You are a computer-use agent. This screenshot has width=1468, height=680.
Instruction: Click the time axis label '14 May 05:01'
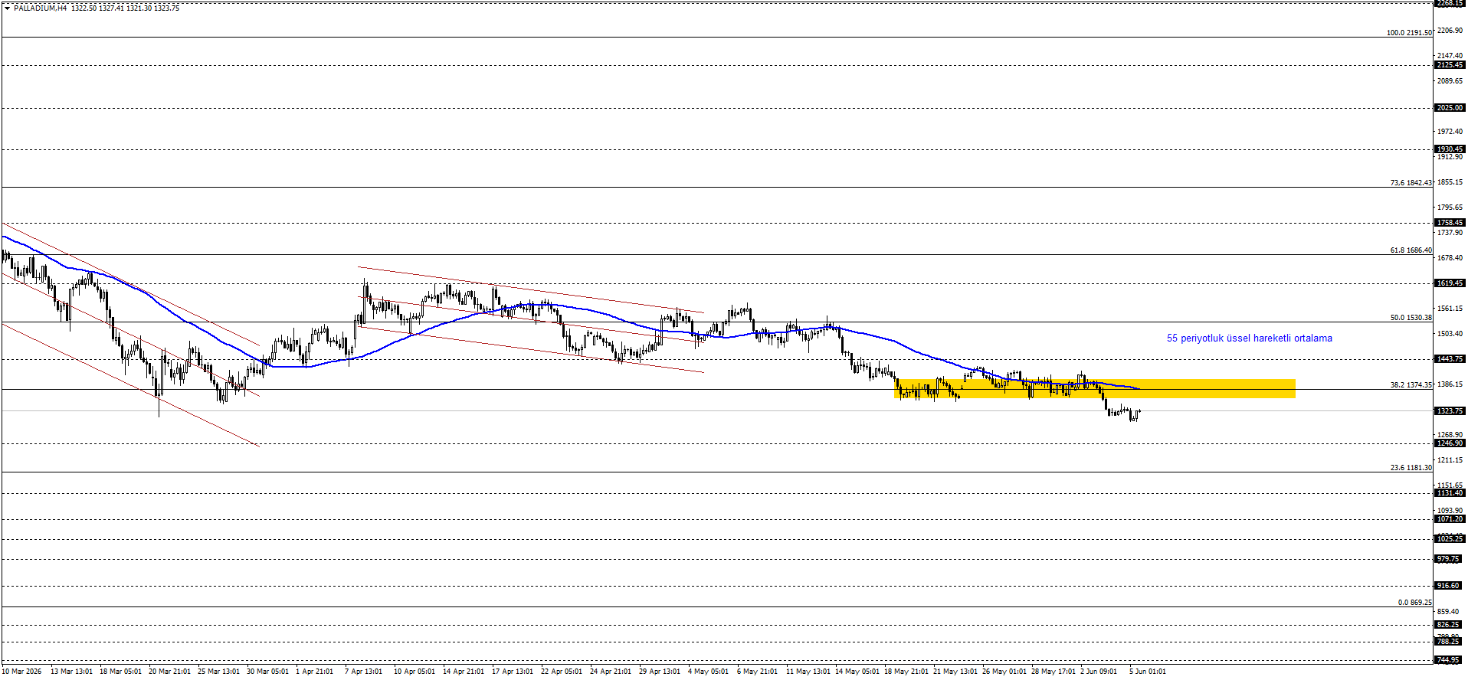click(x=857, y=672)
